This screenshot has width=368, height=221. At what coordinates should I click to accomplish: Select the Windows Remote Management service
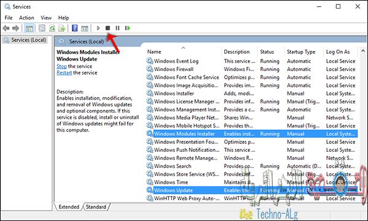pyautogui.click(x=252, y=158)
